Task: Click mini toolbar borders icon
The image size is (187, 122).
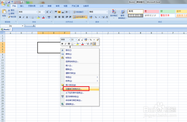Action: [72, 44]
